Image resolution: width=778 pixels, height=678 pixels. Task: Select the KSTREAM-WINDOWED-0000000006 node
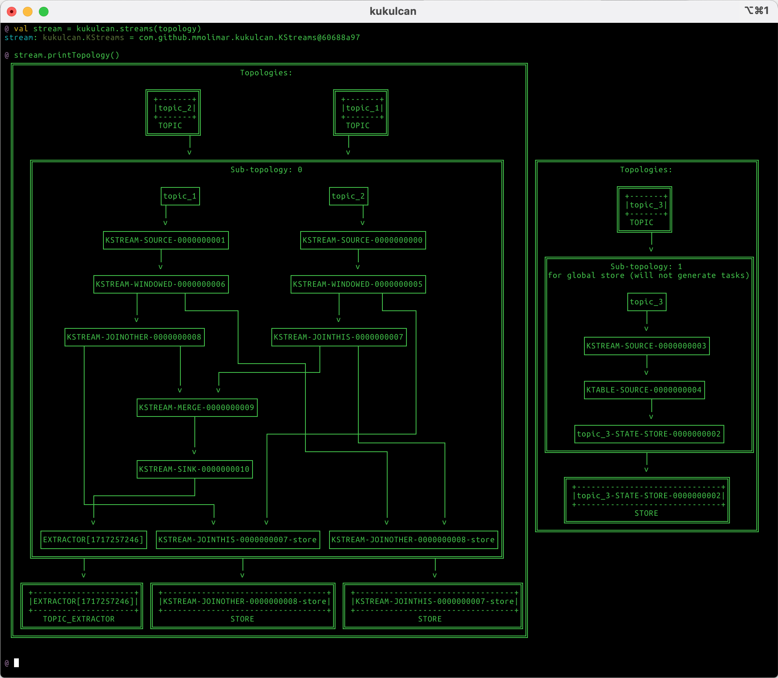tap(161, 284)
